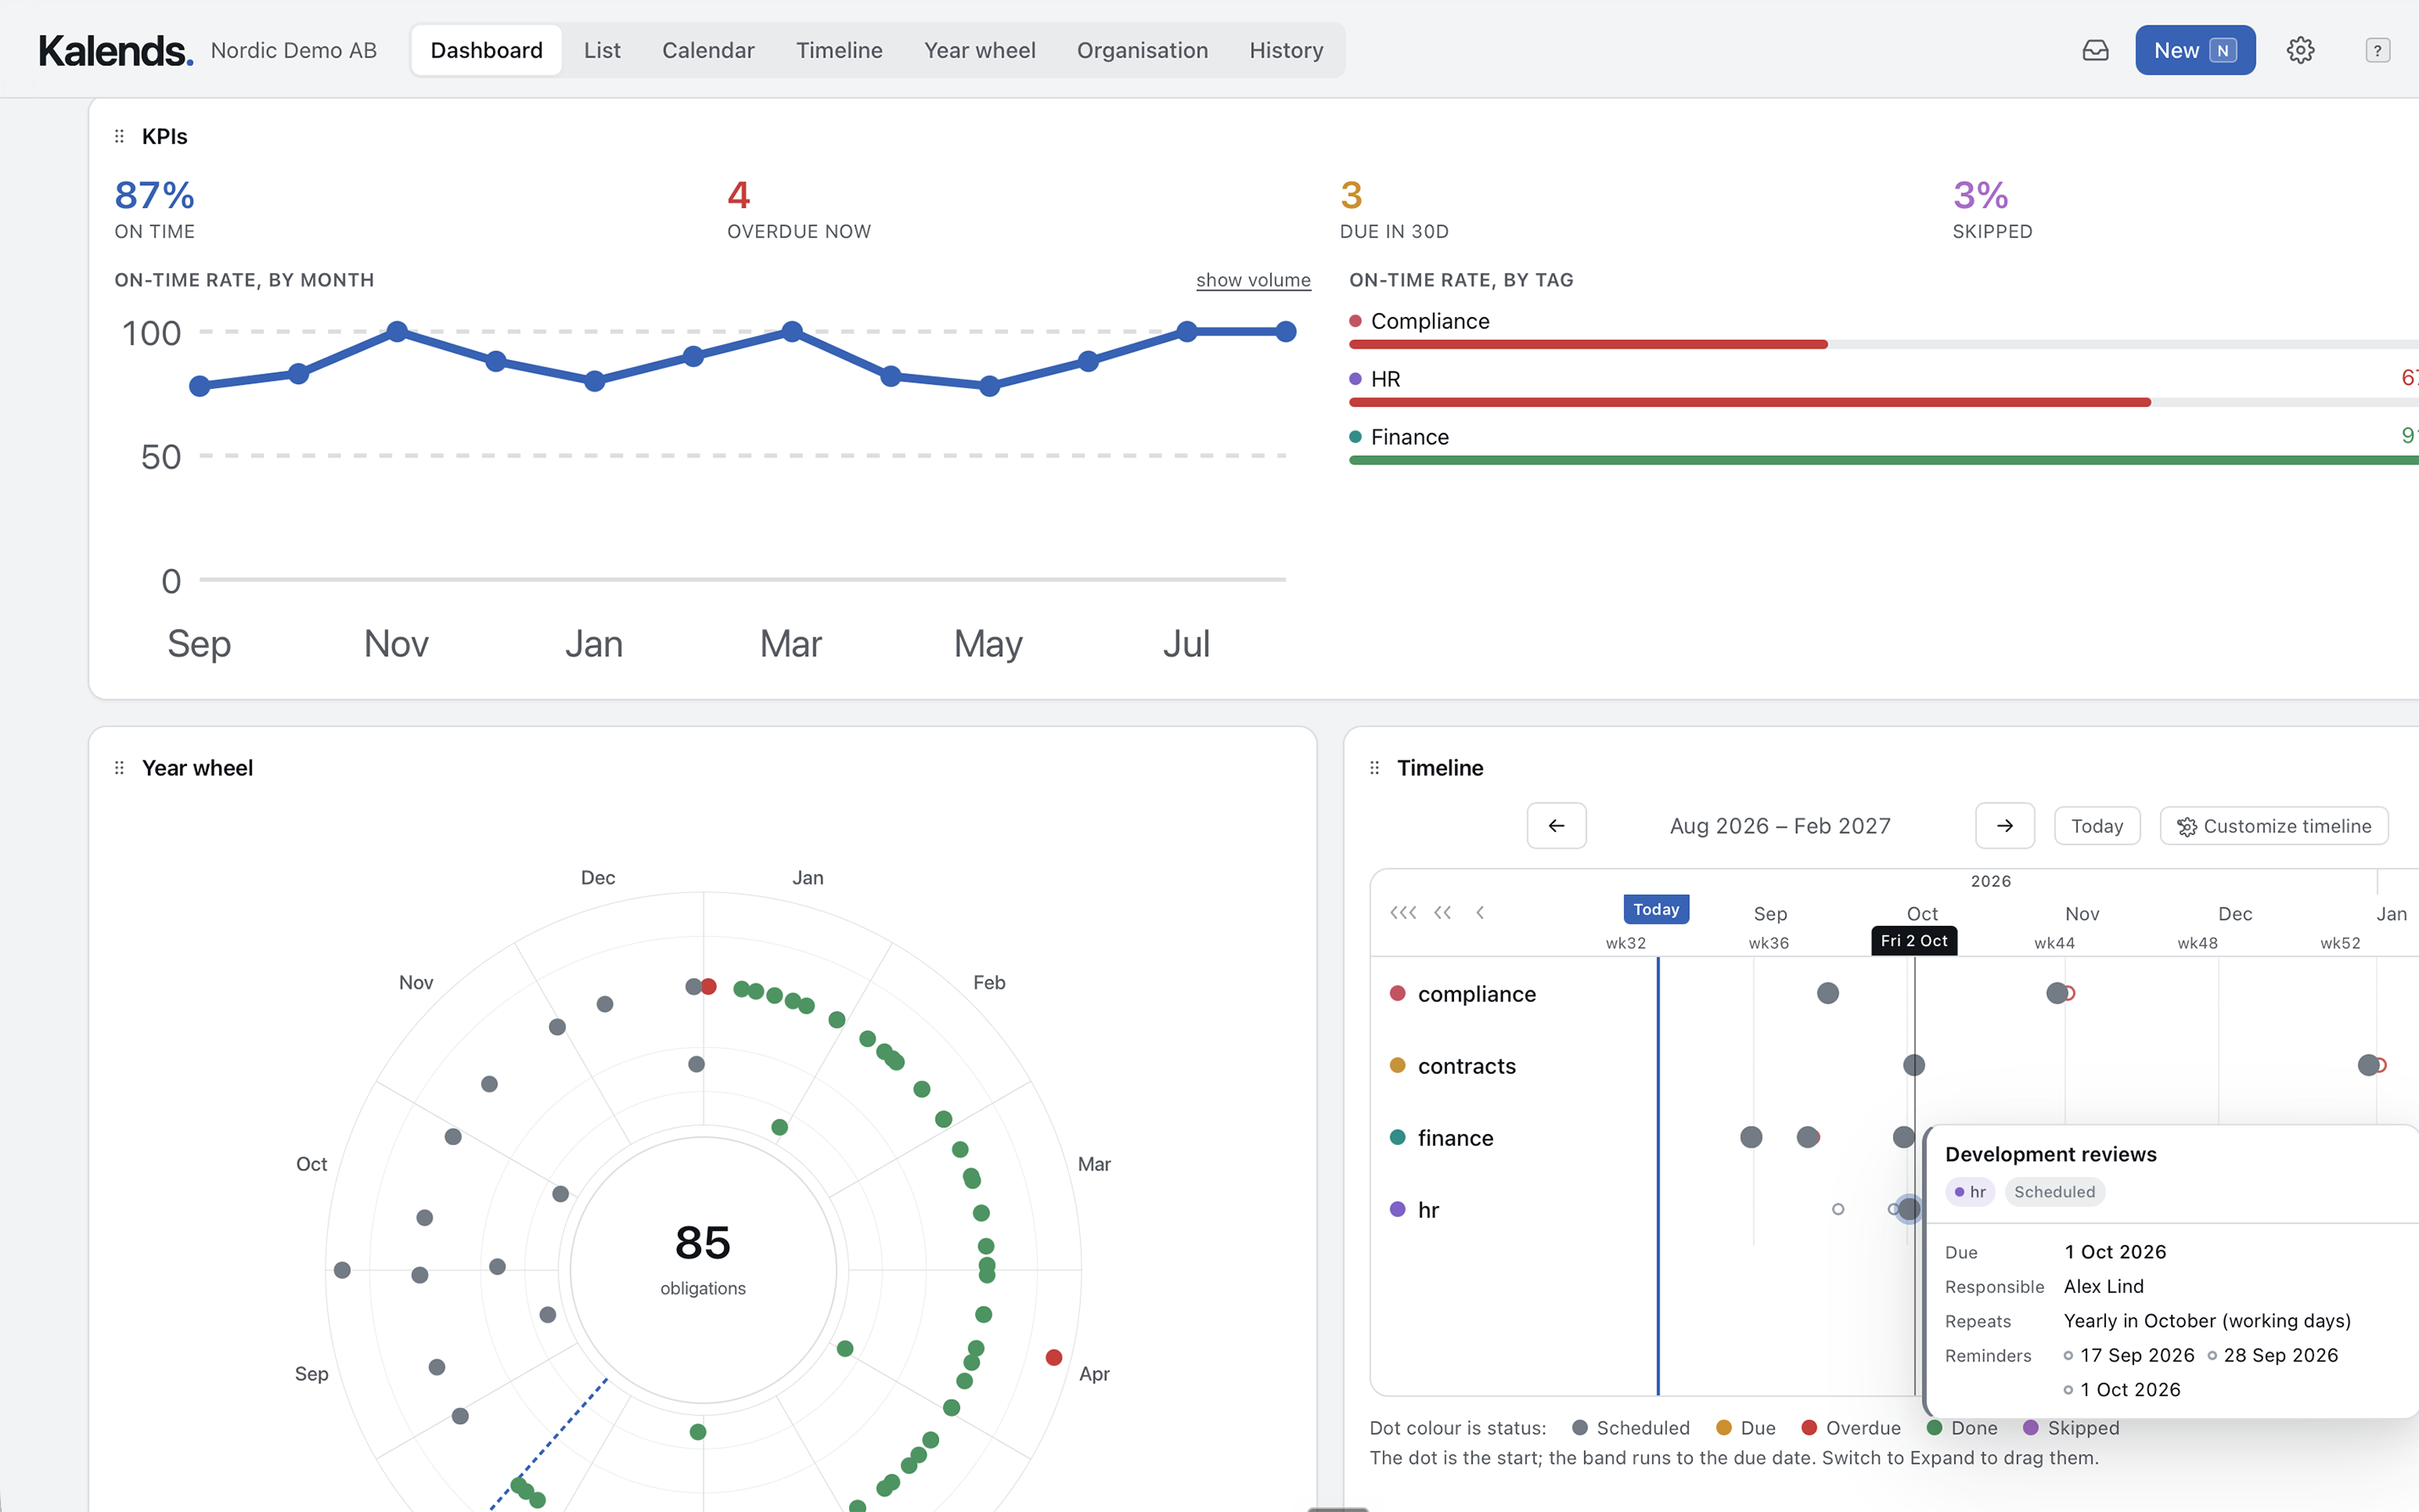Select the red overdue dot near Apr on year wheel
Image resolution: width=2419 pixels, height=1512 pixels.
pos(1054,1357)
